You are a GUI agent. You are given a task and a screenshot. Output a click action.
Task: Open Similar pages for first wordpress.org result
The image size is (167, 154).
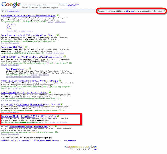(x=60, y=22)
